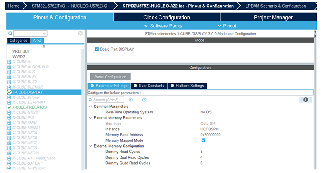Click the green checkmark beside X-CUBE-FREERTOS
The height and width of the screenshot is (173, 322).
9,107
